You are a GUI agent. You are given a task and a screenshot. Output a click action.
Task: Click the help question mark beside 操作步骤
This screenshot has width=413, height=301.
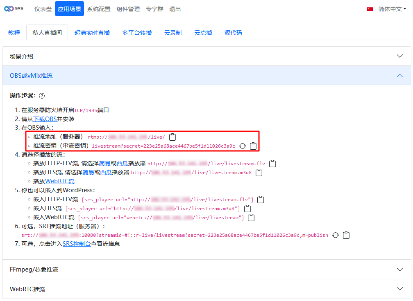(42, 96)
